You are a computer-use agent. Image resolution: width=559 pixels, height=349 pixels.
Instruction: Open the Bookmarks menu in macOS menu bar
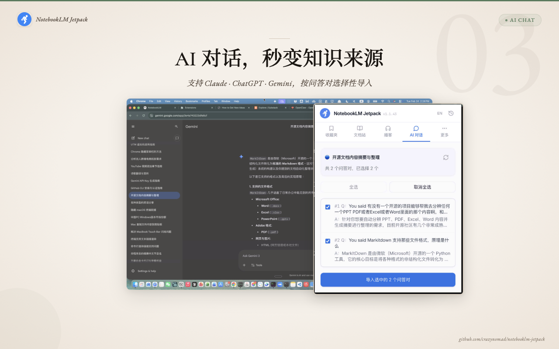[192, 101]
